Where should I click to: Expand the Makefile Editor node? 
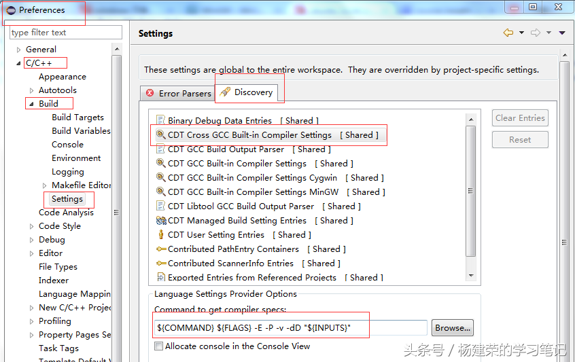(x=44, y=185)
